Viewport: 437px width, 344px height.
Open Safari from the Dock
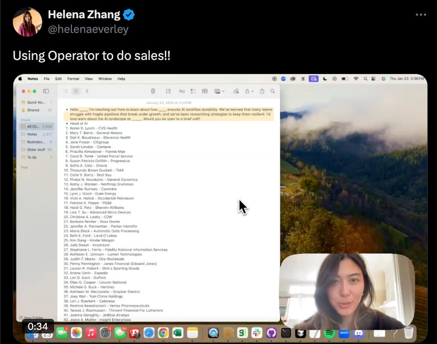tap(149, 333)
